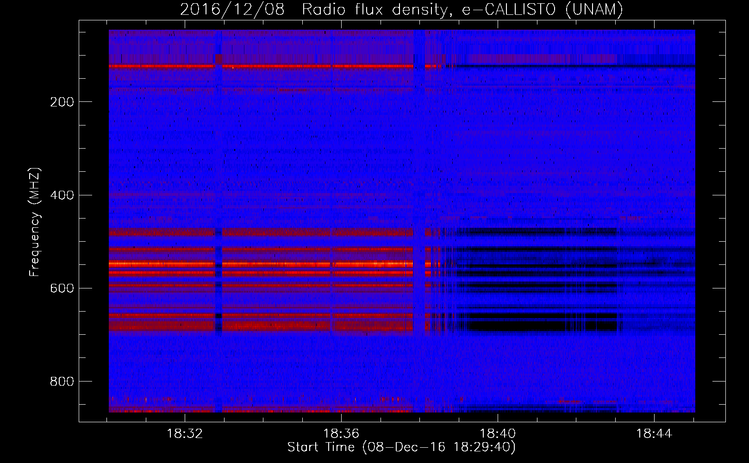Click the plot title '2016/12/08 Radio flux density, e-CALLISTO (UNAM)'
The height and width of the screenshot is (463, 749).
coord(401,10)
